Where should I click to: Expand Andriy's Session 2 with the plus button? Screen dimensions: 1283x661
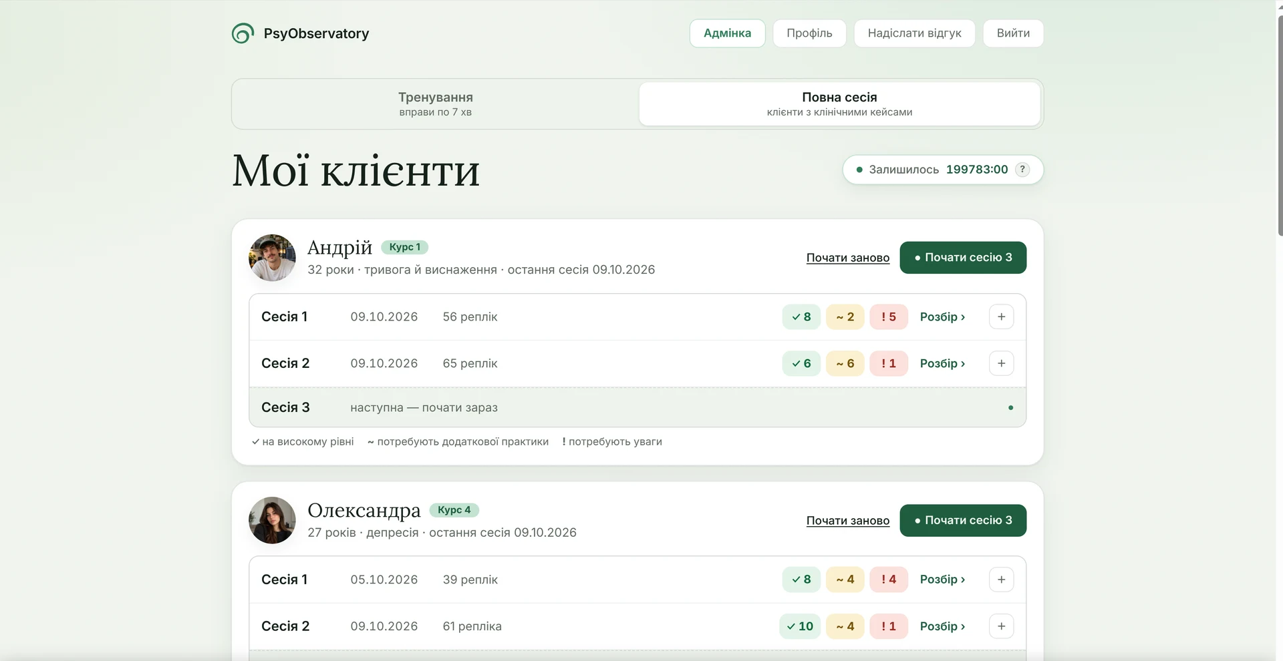coord(1001,364)
